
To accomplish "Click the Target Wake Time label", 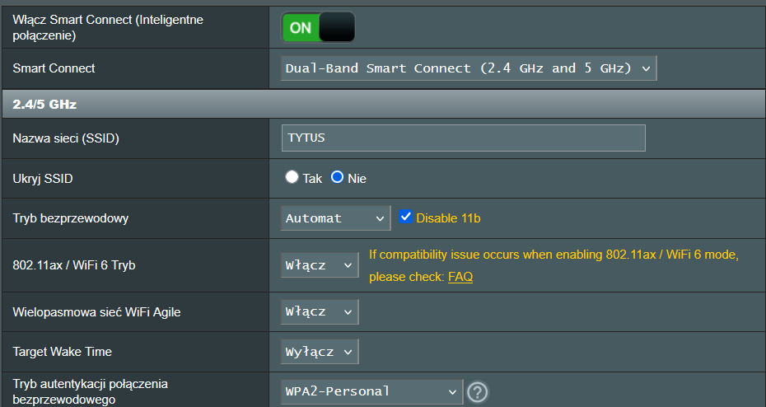I will [x=63, y=352].
